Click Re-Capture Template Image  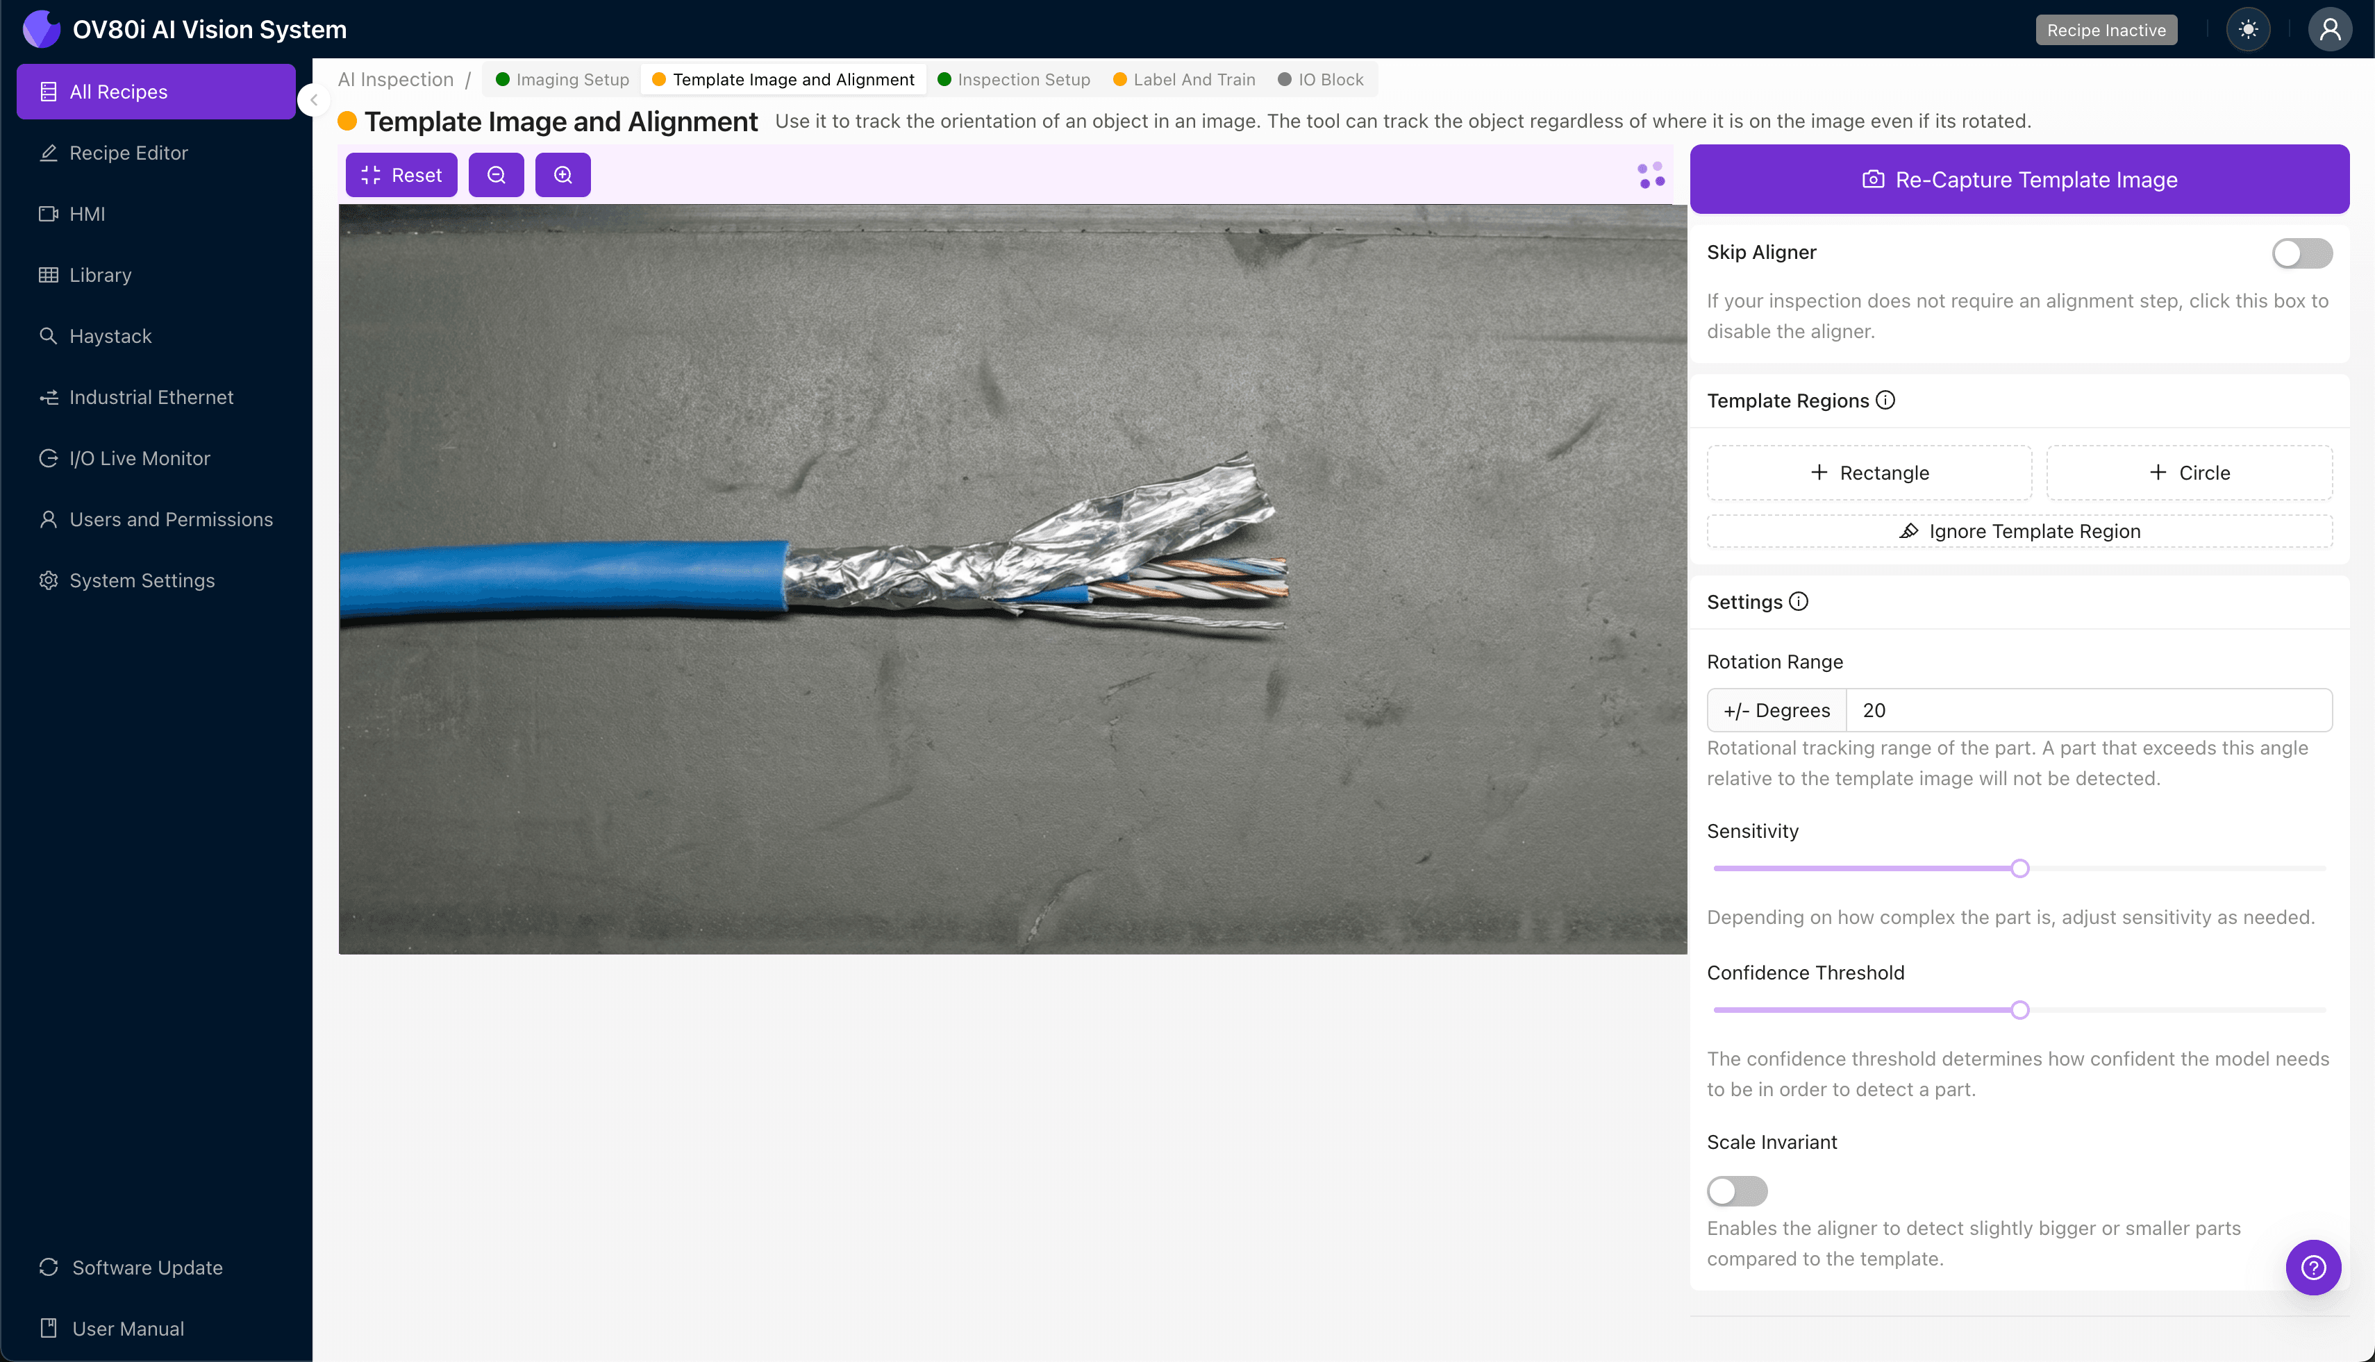point(2019,178)
